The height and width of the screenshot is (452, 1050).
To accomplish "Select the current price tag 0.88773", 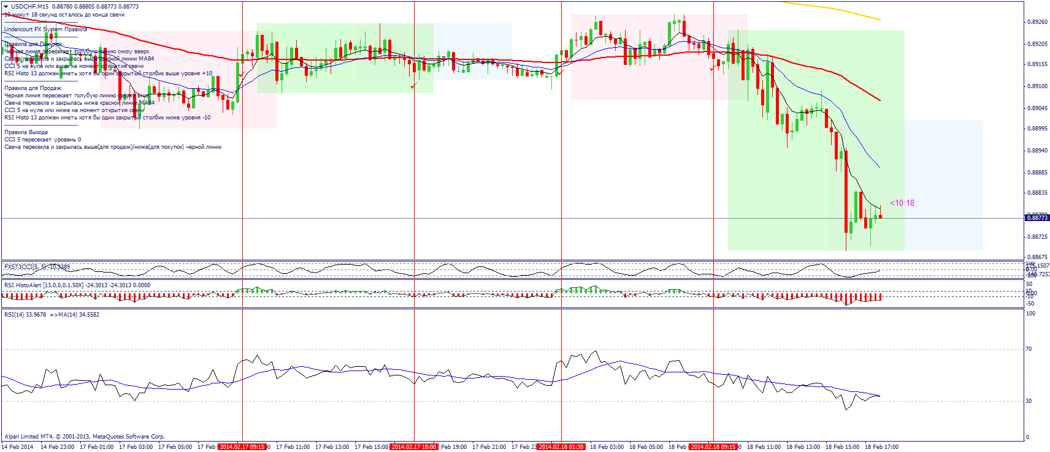I will click(x=1038, y=218).
